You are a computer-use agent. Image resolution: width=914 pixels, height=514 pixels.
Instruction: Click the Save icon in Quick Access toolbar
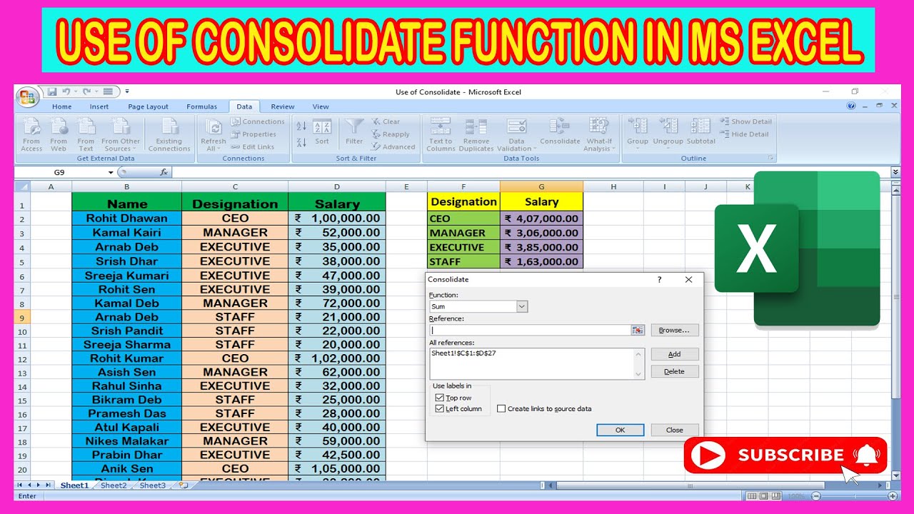pyautogui.click(x=51, y=91)
